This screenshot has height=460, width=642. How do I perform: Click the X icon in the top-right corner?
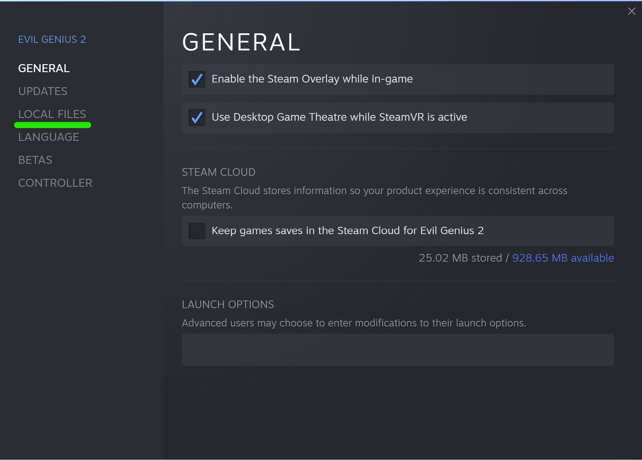[x=632, y=11]
